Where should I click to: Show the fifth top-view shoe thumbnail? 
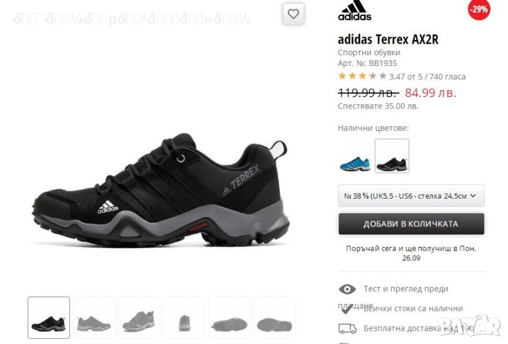pyautogui.click(x=229, y=317)
